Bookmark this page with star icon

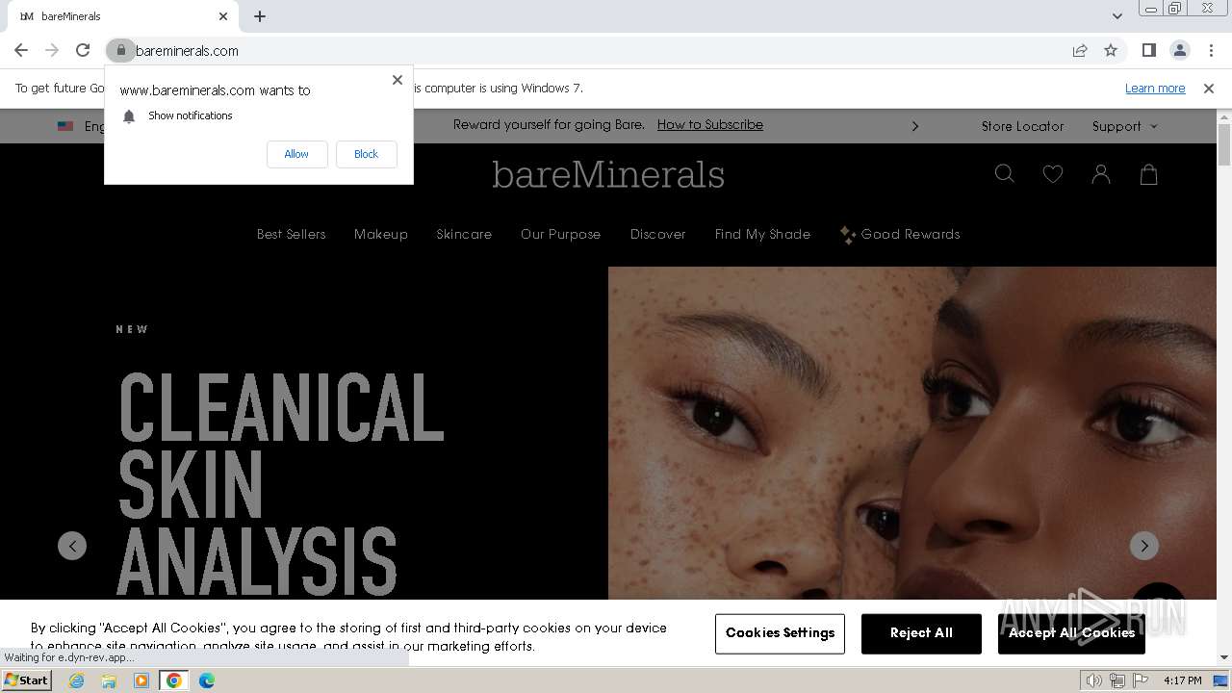[x=1111, y=50]
